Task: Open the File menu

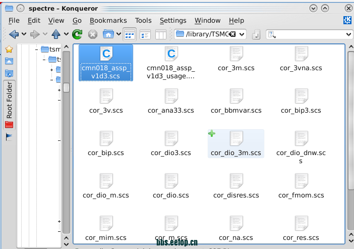Action: pos(14,21)
